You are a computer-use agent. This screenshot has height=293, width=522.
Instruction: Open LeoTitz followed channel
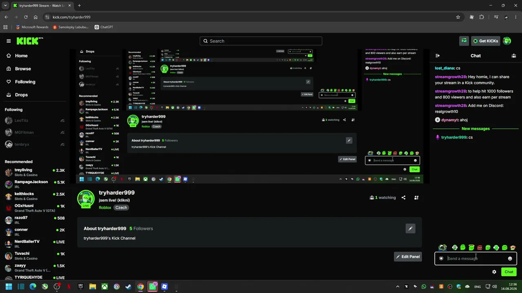34,120
